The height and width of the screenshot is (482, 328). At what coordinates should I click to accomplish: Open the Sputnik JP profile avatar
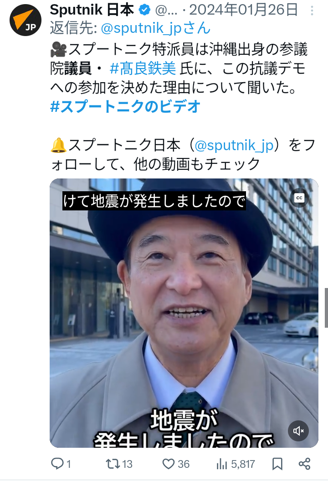tap(26, 20)
